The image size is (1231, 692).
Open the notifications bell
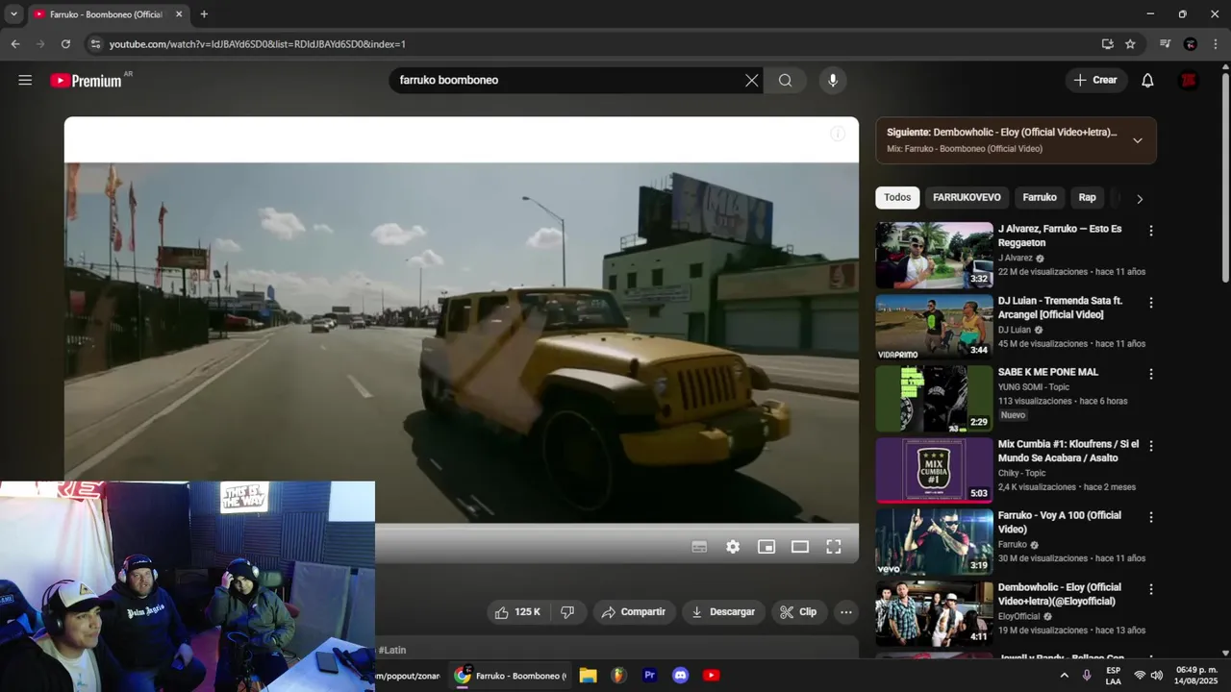pos(1147,81)
